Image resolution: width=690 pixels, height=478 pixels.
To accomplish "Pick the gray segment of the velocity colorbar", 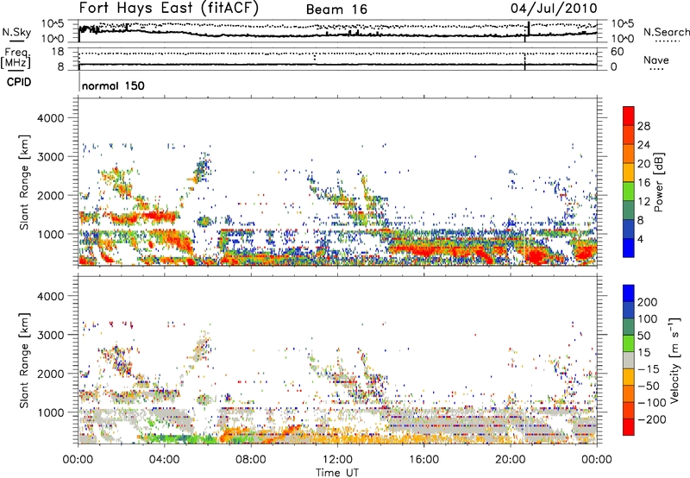I will pyautogui.click(x=629, y=360).
